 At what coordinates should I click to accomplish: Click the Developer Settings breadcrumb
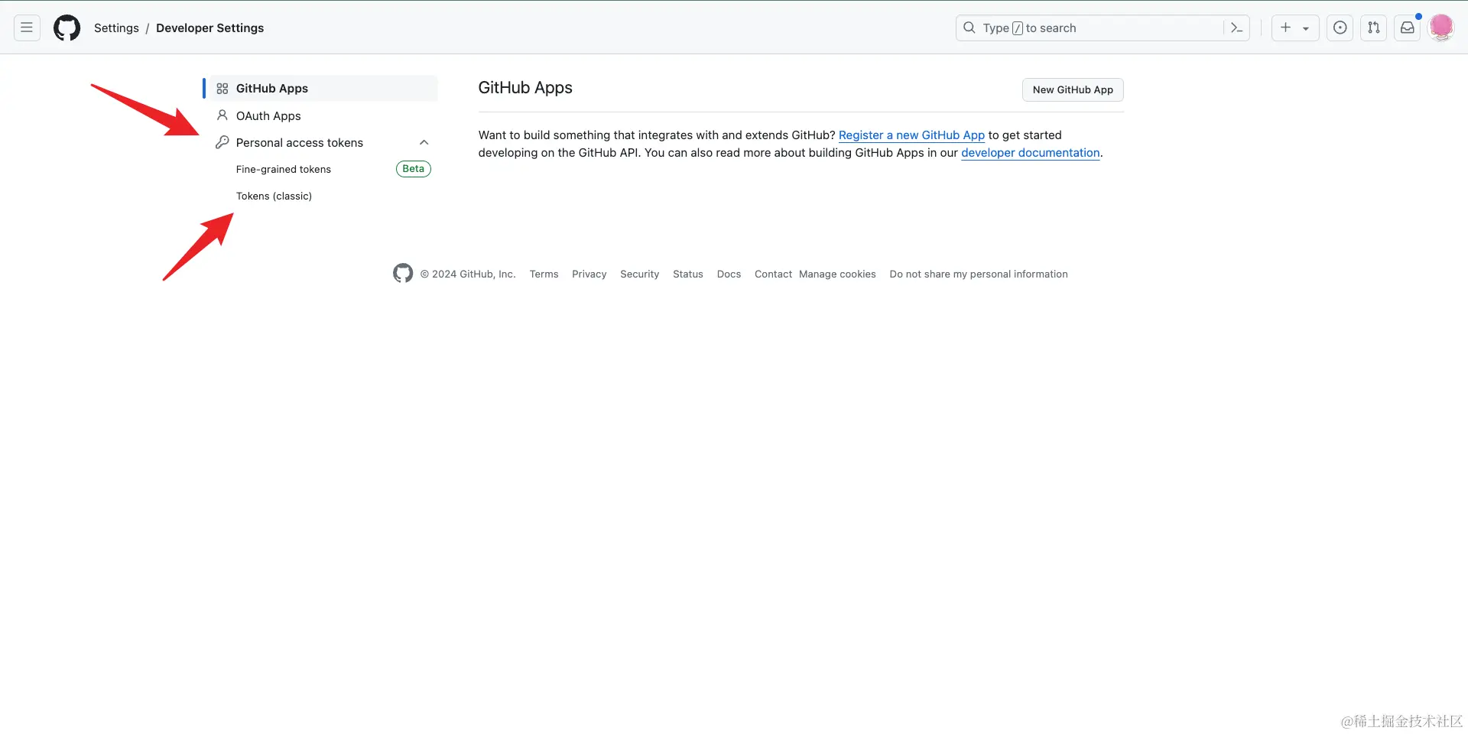click(209, 28)
